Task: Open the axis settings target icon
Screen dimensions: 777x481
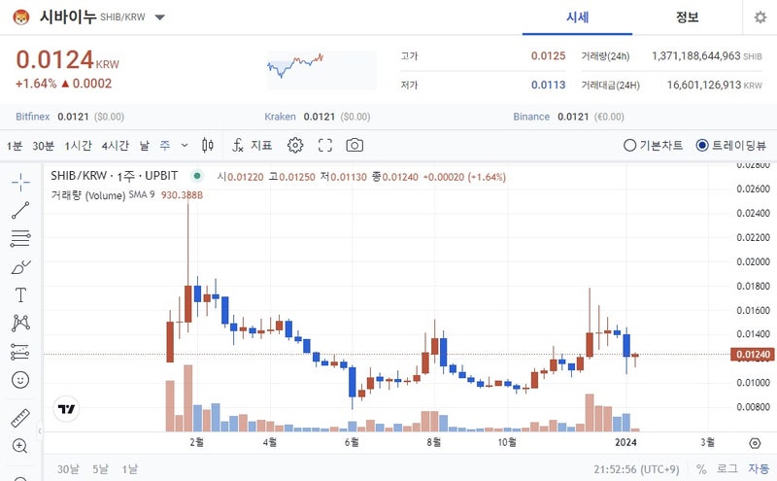Action: [x=755, y=443]
